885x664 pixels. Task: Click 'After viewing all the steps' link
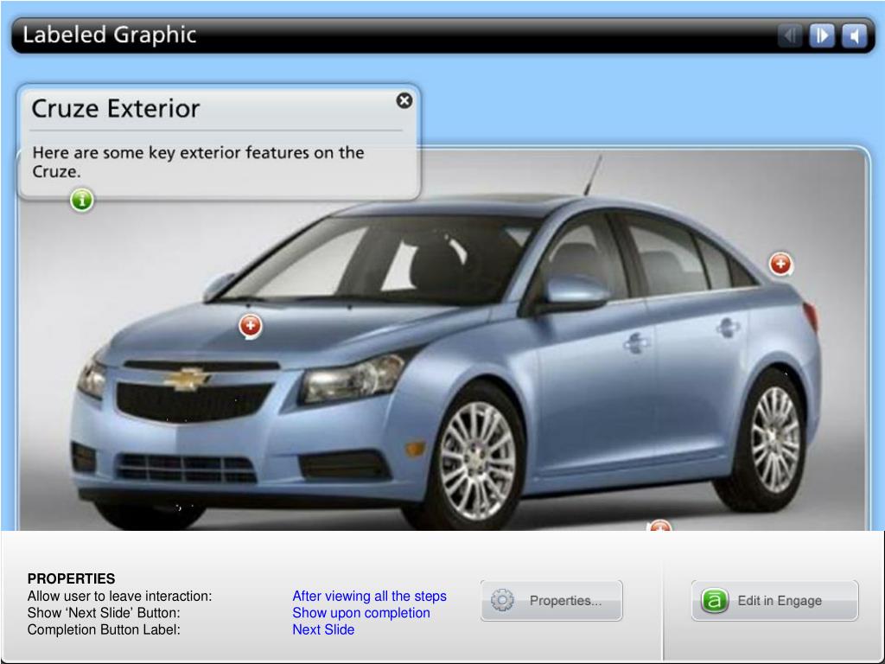point(369,597)
